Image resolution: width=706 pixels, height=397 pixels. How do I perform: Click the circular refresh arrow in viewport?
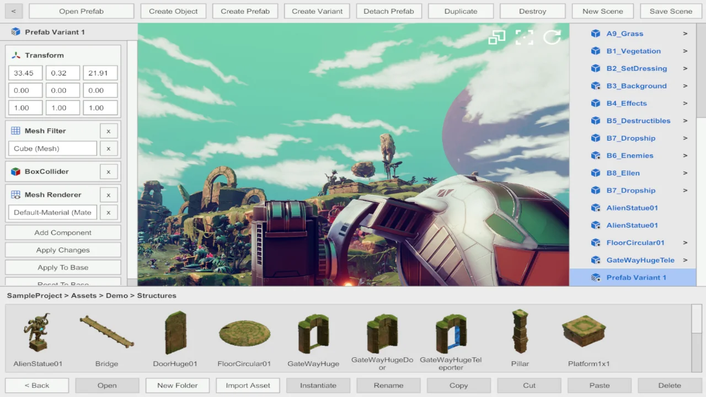coord(552,37)
